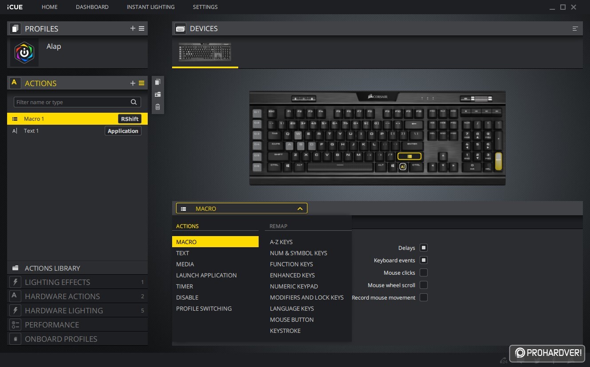This screenshot has height=367, width=590.
Task: Expand the Hardware Lighting section
Action: [77, 311]
